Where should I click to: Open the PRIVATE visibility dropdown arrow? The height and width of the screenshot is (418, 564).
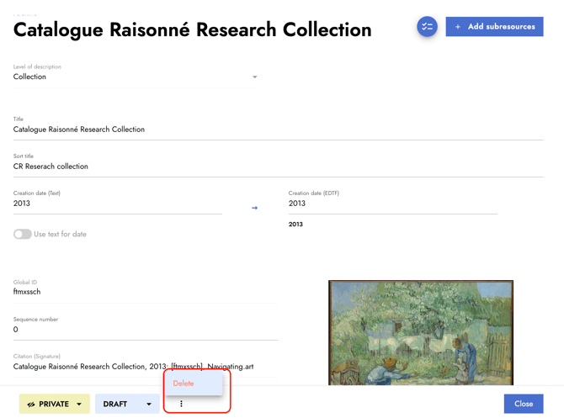tap(79, 405)
